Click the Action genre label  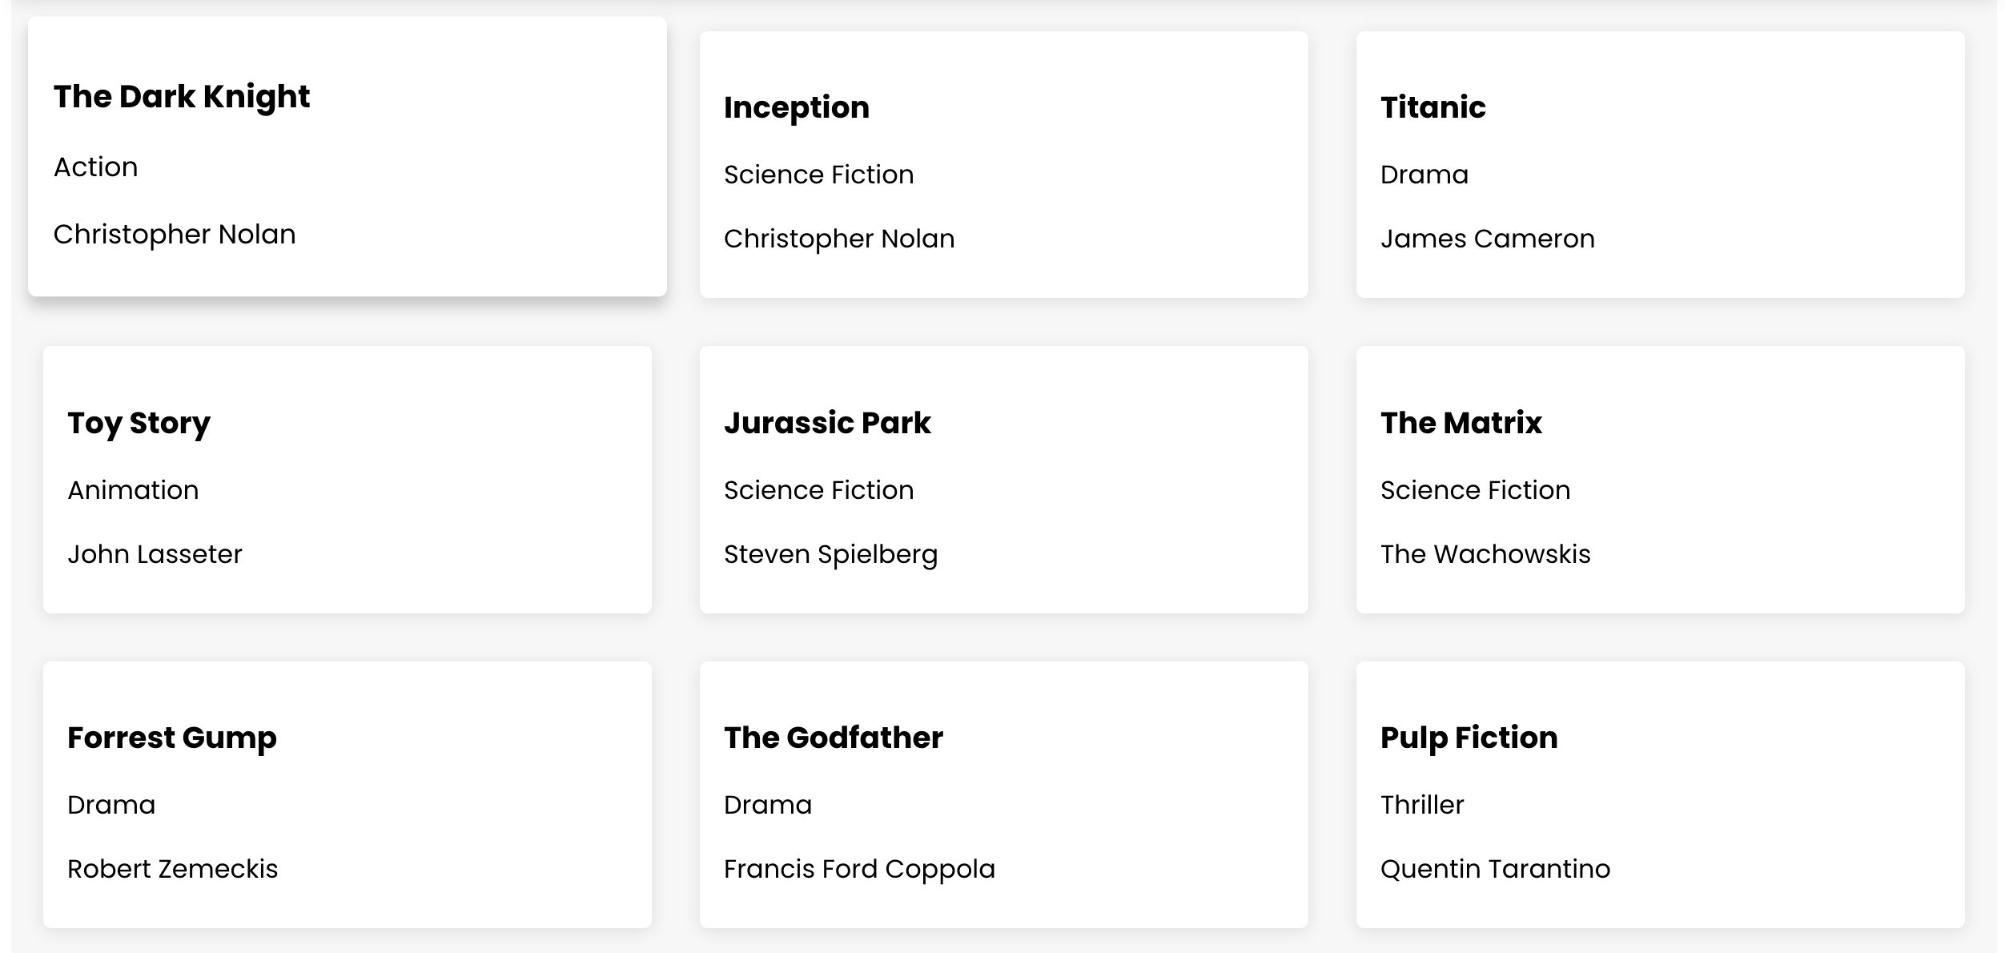pyautogui.click(x=95, y=167)
